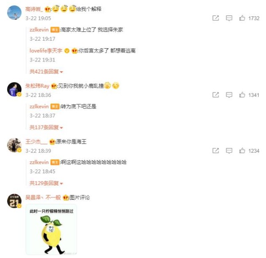Reply to 高诗岩_'s comment with the comment icon
Screen dimensions: 266x258
coord(229,18)
